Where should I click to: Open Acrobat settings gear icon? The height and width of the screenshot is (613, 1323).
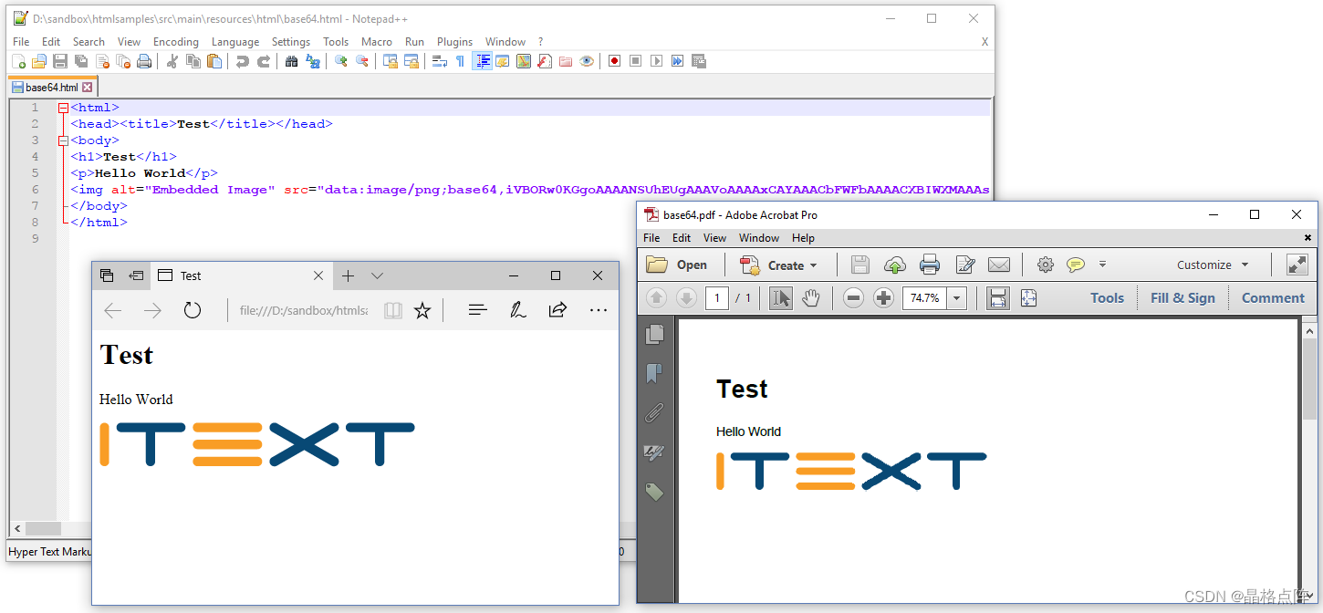(x=1046, y=265)
